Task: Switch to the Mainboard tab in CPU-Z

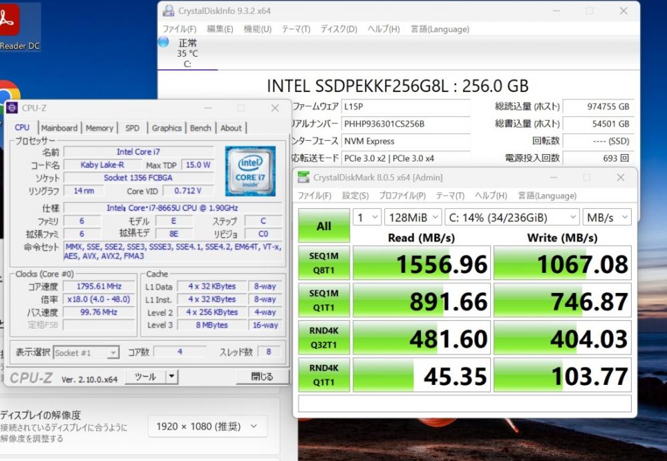Action: pos(59,128)
